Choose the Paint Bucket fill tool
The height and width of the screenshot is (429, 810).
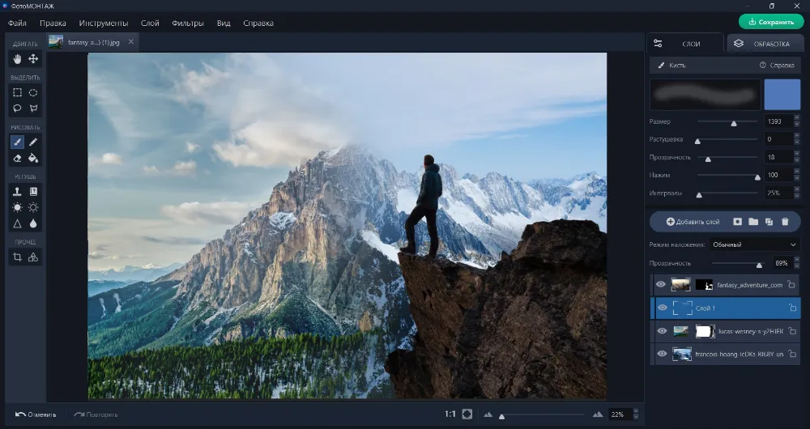33,158
